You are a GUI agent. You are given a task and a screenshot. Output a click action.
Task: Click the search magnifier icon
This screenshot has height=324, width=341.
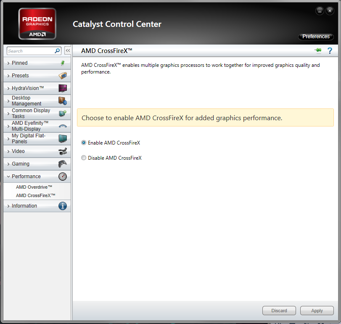click(57, 51)
